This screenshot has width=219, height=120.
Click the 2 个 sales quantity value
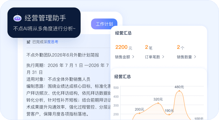(181, 47)
